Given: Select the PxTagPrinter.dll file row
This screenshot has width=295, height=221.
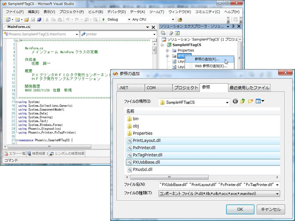Looking at the screenshot, I should coord(203,155).
